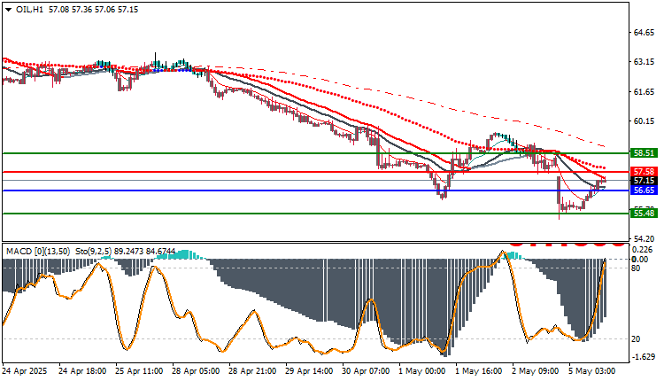Image resolution: width=664 pixels, height=381 pixels.
Task: Click the 5 May 03:00 time label
Action: (x=592, y=371)
